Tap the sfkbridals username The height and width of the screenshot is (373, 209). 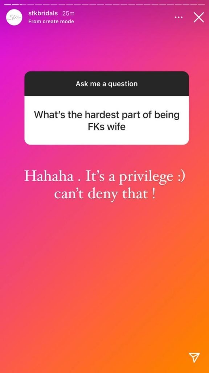point(43,13)
